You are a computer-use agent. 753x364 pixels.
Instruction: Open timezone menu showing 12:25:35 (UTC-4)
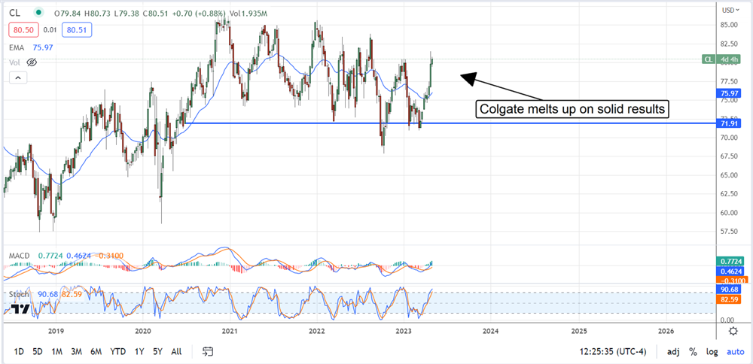(613, 352)
